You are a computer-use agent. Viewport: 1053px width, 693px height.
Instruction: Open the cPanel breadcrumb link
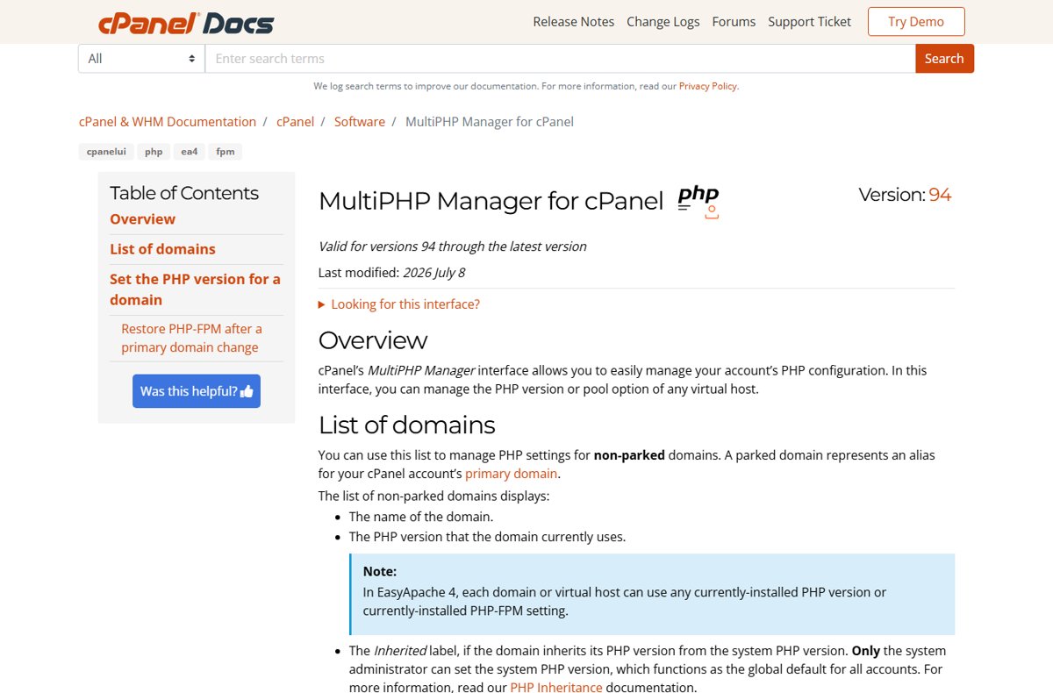tap(295, 122)
